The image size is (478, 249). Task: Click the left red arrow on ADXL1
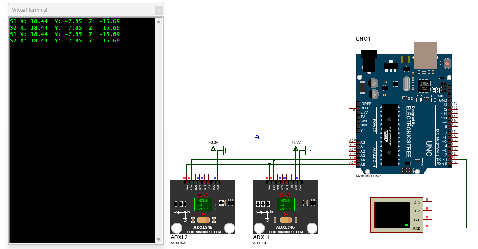click(x=282, y=195)
